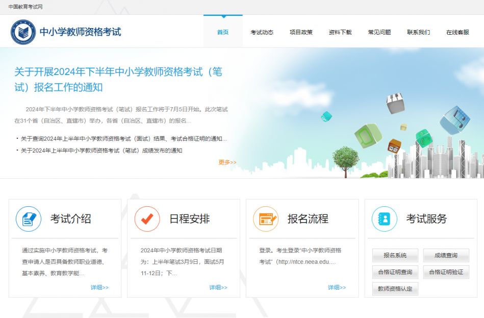Open 详细>> under 考试介绍
Image resolution: width=484 pixels, height=318 pixels.
pos(99,287)
